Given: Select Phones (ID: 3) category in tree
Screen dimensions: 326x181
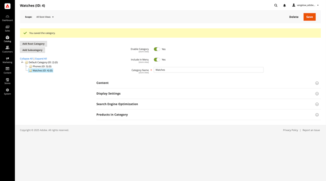Looking at the screenshot, I should tap(42, 66).
